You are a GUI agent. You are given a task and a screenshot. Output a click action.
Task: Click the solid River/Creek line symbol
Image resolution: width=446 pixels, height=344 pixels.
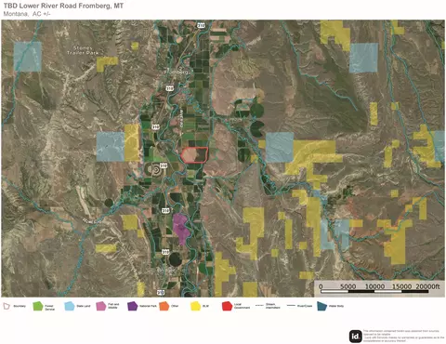(x=291, y=306)
